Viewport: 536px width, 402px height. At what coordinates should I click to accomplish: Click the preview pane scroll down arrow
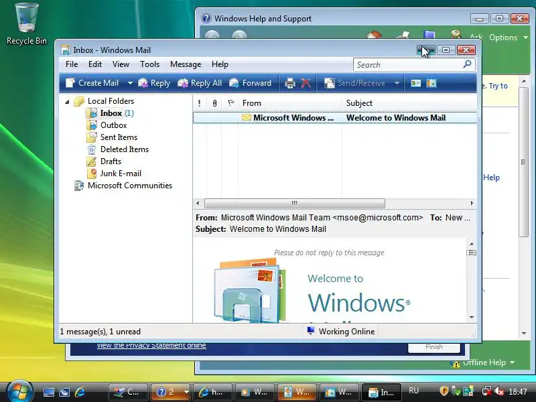pyautogui.click(x=472, y=317)
